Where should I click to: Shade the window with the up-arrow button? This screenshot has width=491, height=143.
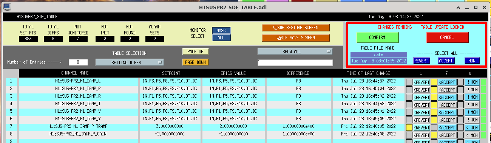458,8
